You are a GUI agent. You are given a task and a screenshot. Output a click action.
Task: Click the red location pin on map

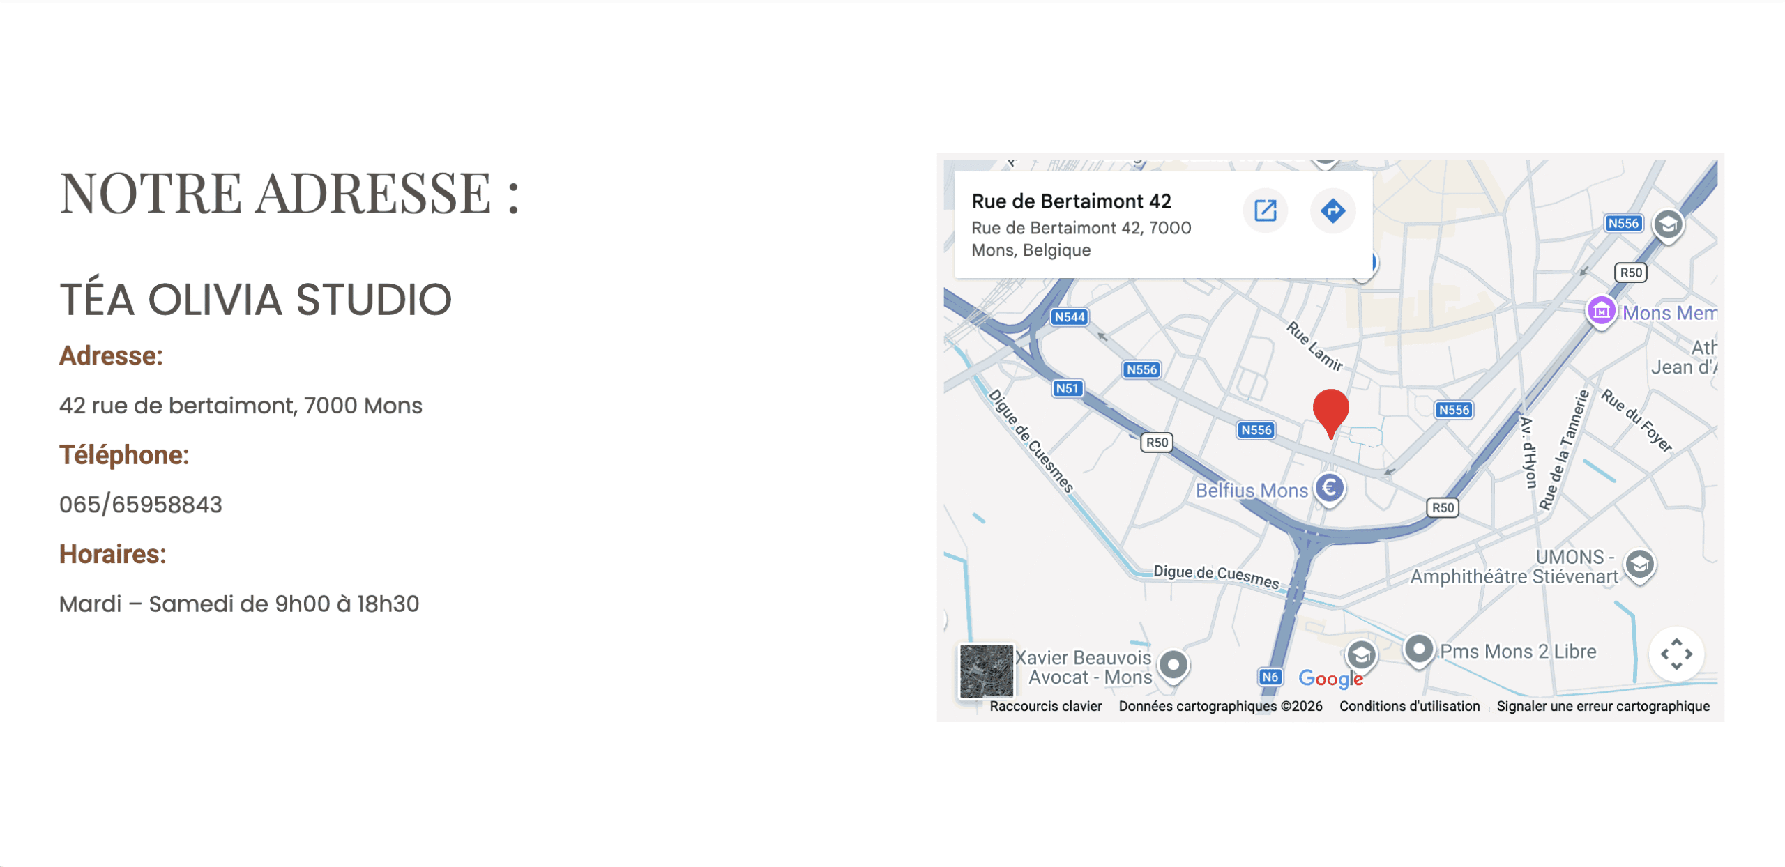click(x=1330, y=414)
